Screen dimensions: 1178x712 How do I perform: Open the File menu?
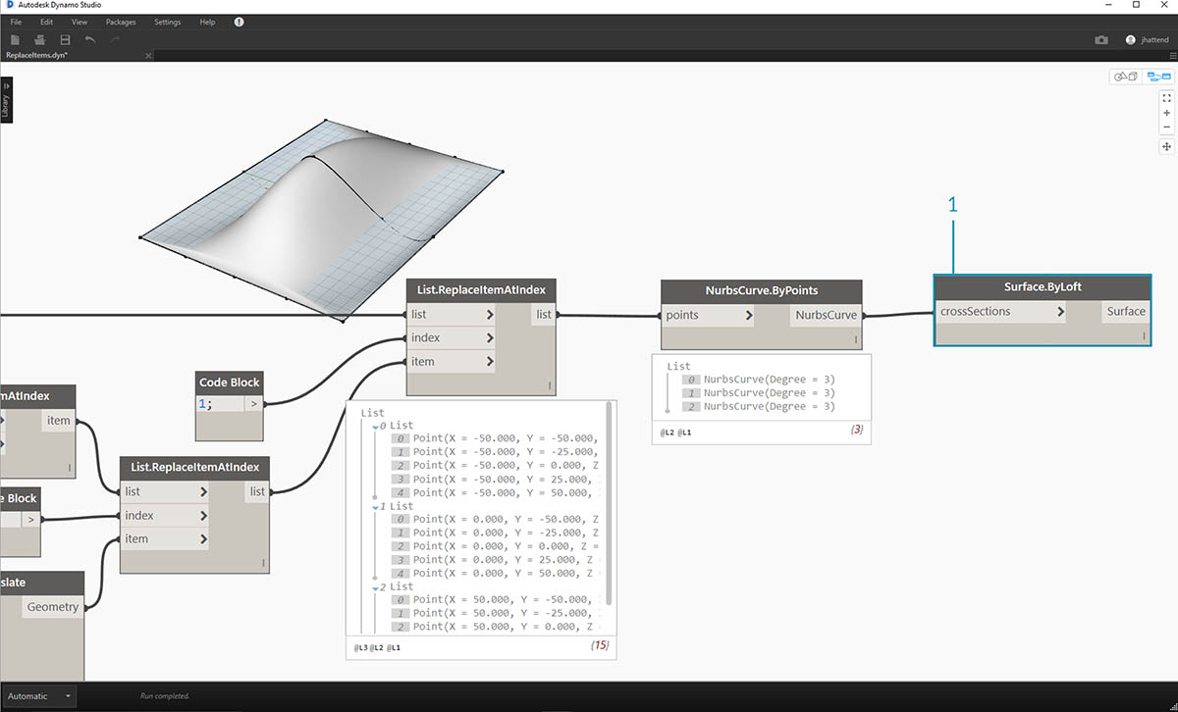coord(16,22)
